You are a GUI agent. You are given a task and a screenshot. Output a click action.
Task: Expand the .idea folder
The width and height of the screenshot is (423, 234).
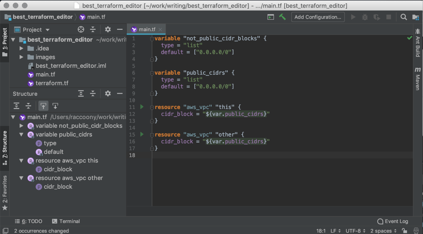(x=21, y=49)
